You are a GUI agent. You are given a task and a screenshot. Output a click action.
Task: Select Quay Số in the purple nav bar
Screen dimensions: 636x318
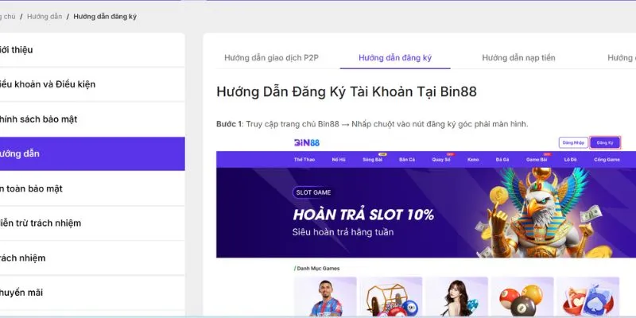pyautogui.click(x=441, y=160)
